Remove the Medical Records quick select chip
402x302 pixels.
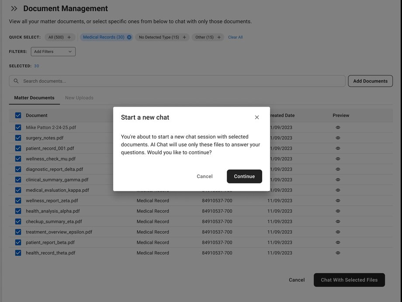pos(129,37)
